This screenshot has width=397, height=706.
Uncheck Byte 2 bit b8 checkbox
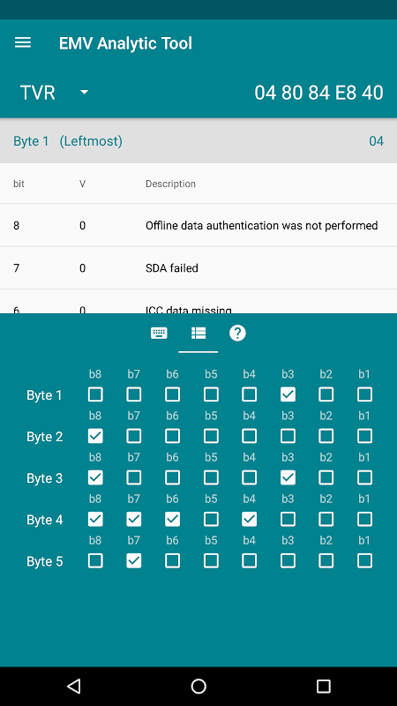tap(95, 436)
